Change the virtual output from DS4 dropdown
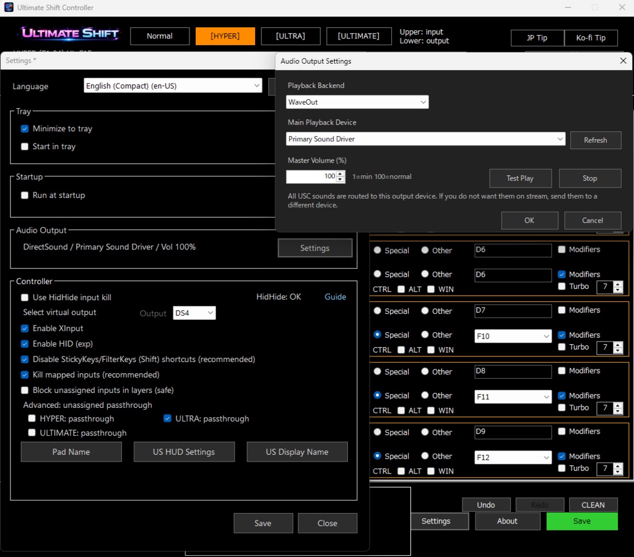The height and width of the screenshot is (557, 634). coord(194,313)
